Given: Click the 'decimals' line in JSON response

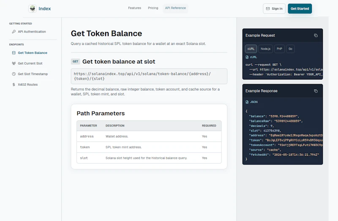Looking at the screenshot, I should (x=262, y=126).
